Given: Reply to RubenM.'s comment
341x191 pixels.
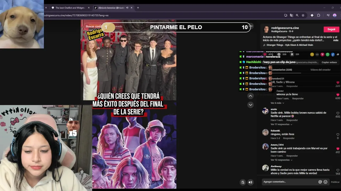Looking at the screenshot, I should (x=289, y=138).
